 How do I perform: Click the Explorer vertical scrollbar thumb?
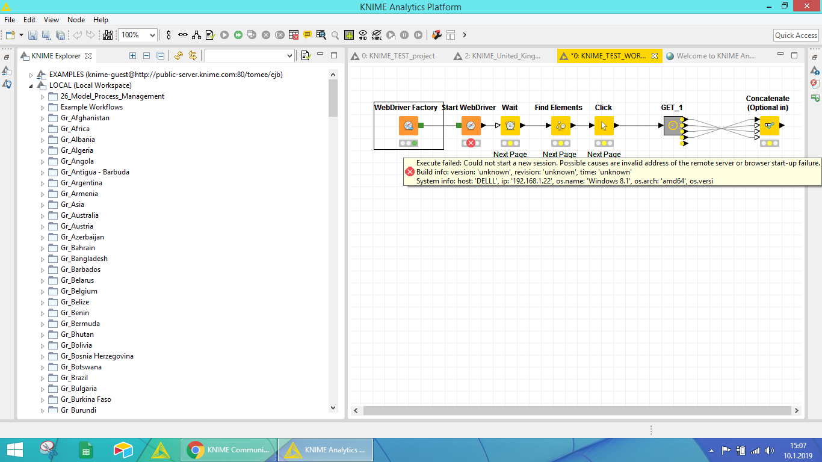(x=333, y=98)
